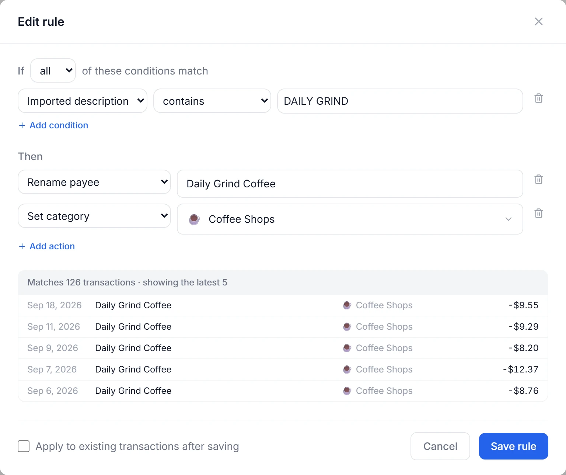Viewport: 566px width, 475px height.
Task: Click the -$9.29 amount
Action: pyautogui.click(x=524, y=327)
